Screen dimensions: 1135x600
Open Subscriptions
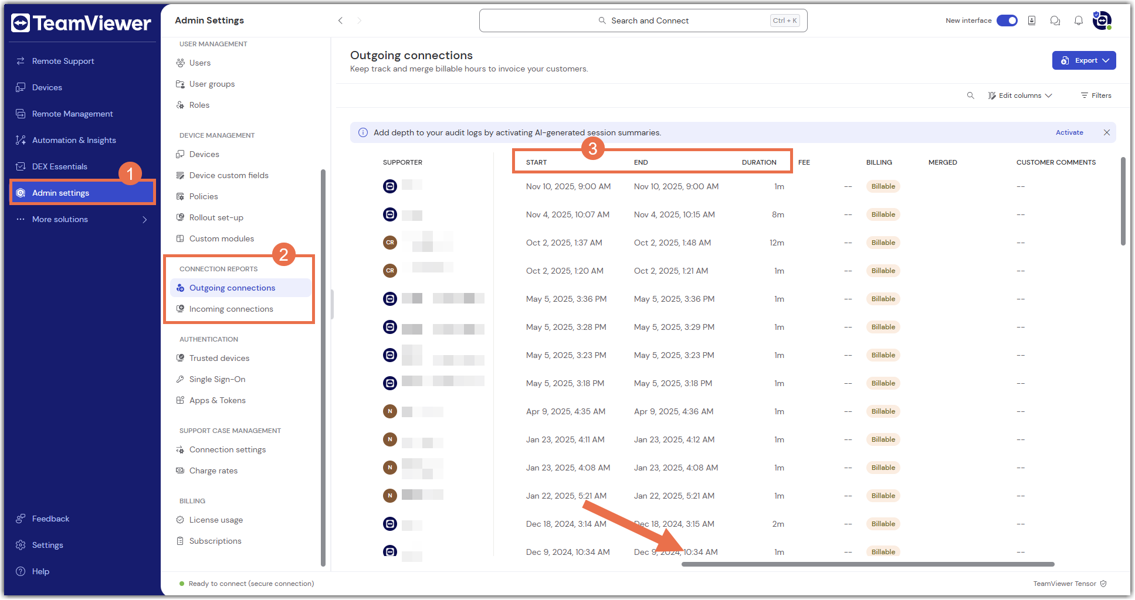[215, 541]
